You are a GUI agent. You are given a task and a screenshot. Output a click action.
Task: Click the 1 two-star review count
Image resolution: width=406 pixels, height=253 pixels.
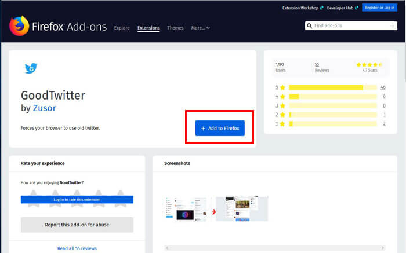point(384,115)
